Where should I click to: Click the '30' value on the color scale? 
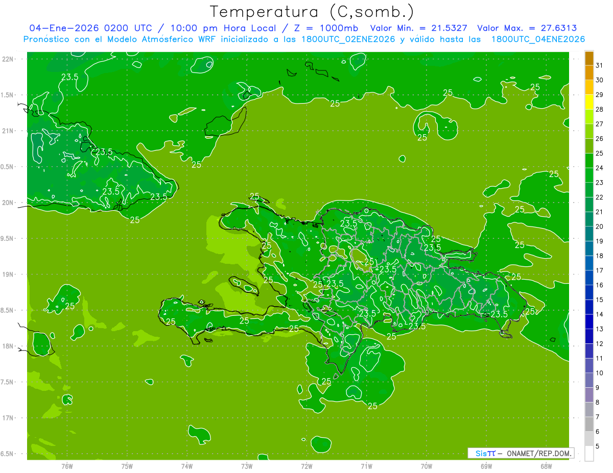[600, 80]
